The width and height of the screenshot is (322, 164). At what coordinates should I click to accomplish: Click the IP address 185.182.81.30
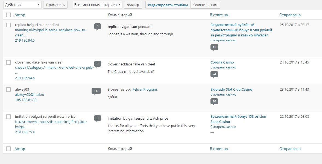(26, 100)
